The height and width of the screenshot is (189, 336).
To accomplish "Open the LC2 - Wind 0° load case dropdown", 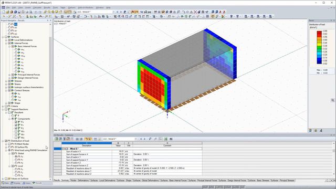I will point(113,12).
